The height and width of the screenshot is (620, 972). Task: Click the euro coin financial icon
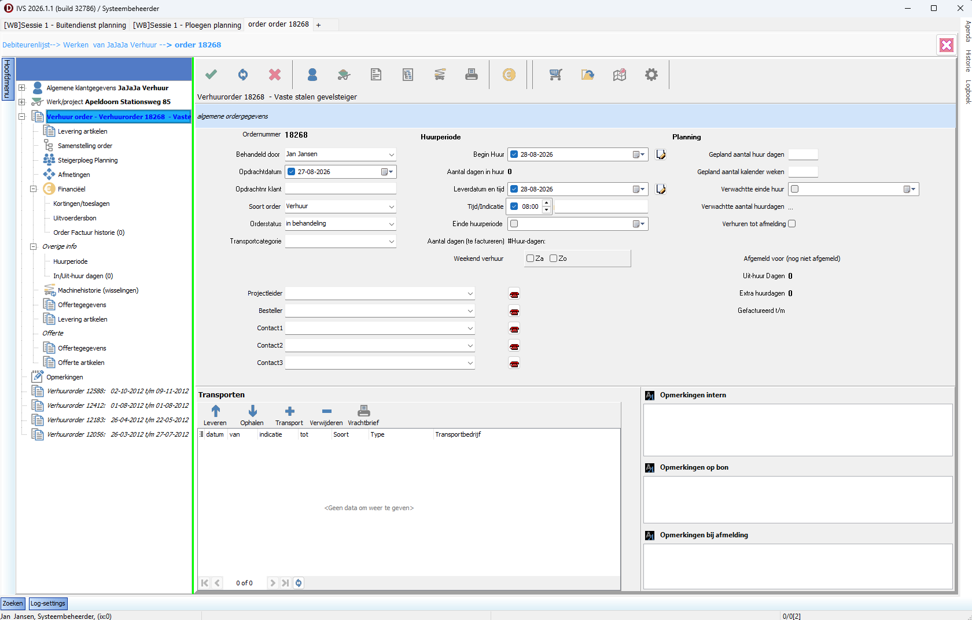tap(509, 75)
